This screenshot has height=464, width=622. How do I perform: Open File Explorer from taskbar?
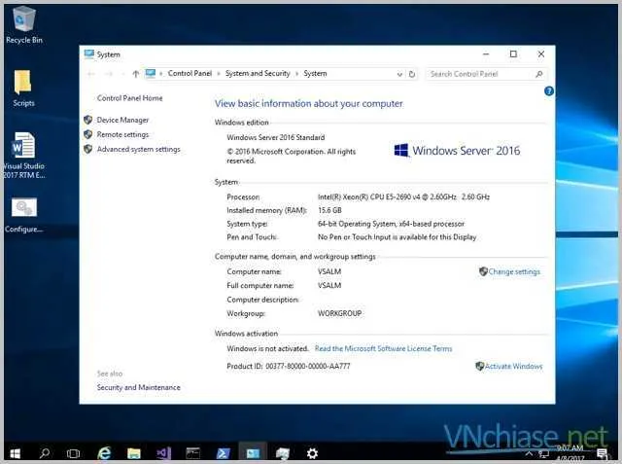pyautogui.click(x=134, y=453)
